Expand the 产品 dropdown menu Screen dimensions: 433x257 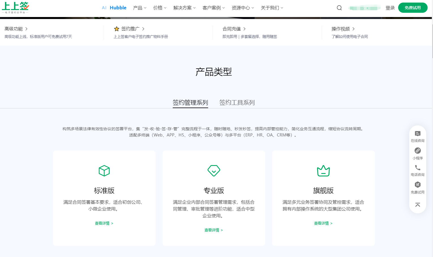pyautogui.click(x=140, y=8)
